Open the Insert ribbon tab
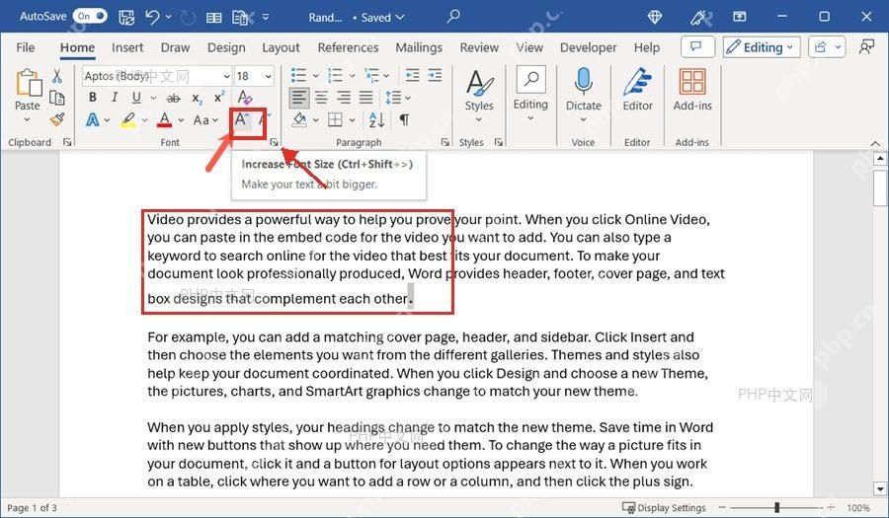Image resolution: width=889 pixels, height=518 pixels. (x=127, y=47)
